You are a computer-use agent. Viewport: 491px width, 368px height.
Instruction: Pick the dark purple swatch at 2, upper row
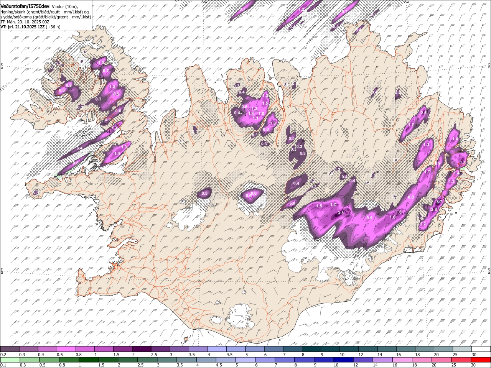tap(142, 349)
